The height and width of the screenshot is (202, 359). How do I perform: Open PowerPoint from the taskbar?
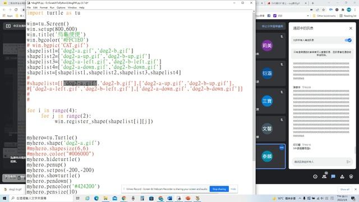(188, 198)
